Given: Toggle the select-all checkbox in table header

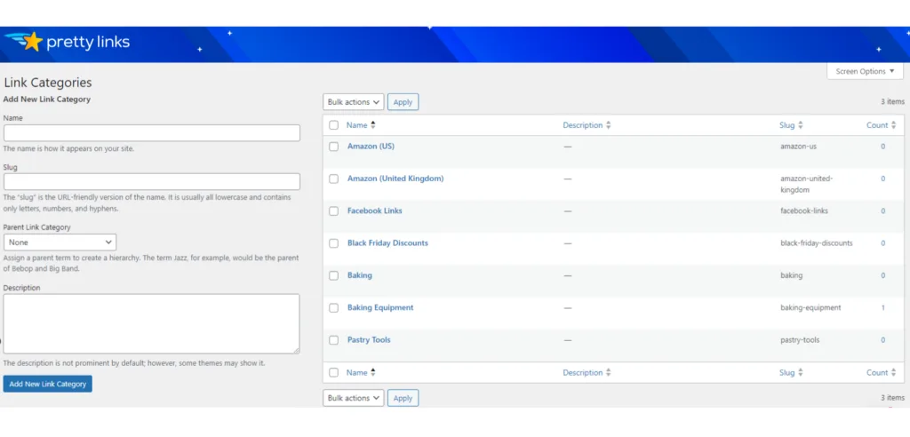Looking at the screenshot, I should click(334, 125).
